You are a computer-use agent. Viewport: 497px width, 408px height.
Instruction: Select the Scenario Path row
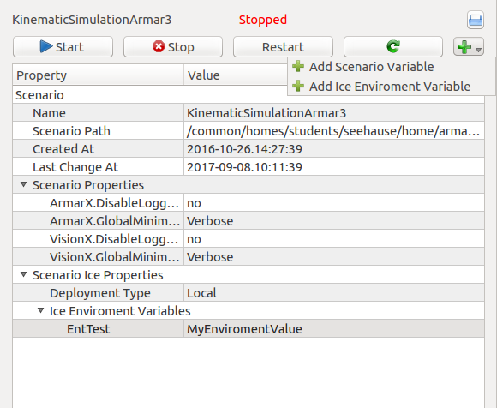[x=248, y=131]
